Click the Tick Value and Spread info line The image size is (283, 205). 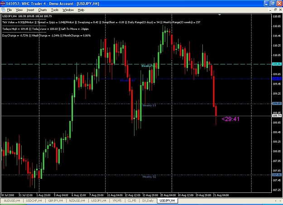[101, 22]
